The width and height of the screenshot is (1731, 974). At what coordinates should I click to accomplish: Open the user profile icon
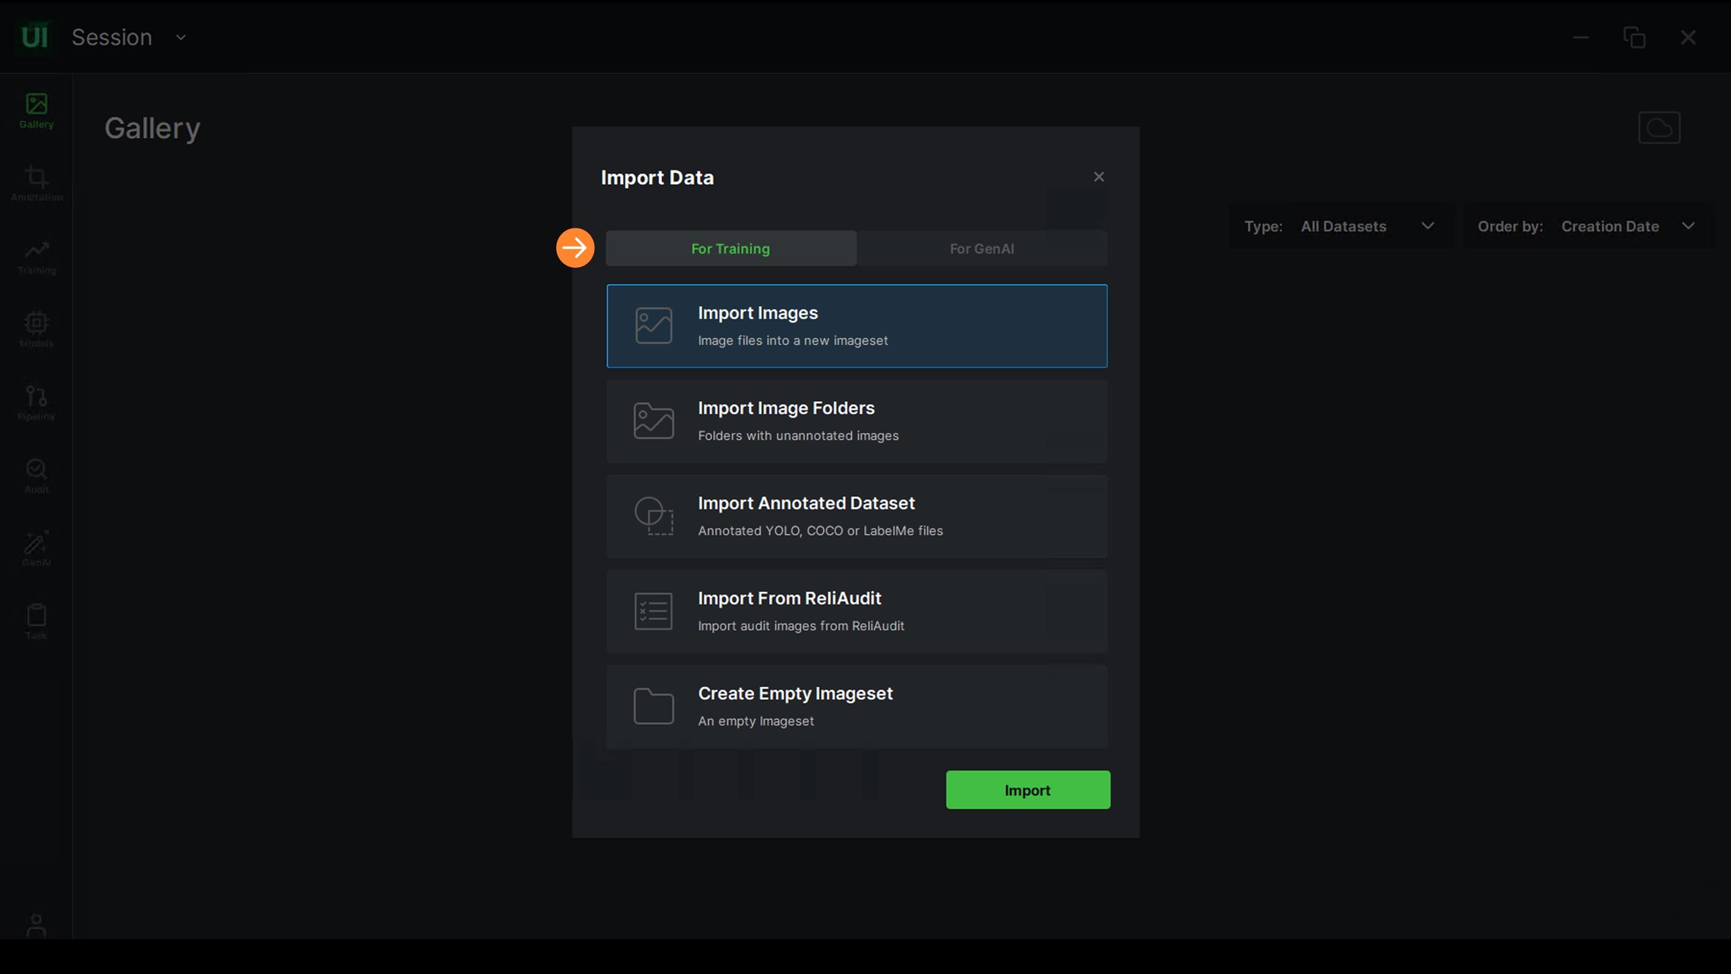[x=36, y=925]
